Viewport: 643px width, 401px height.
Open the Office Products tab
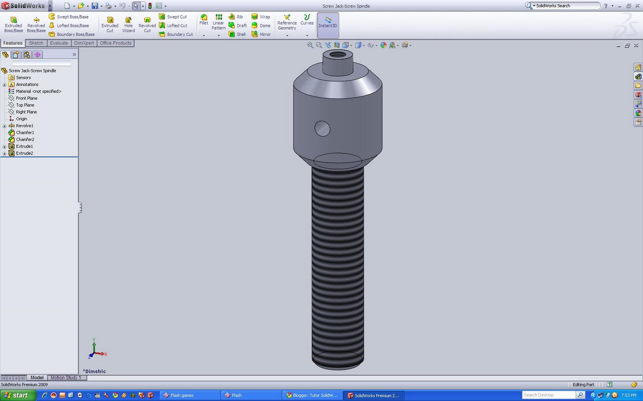coord(115,43)
